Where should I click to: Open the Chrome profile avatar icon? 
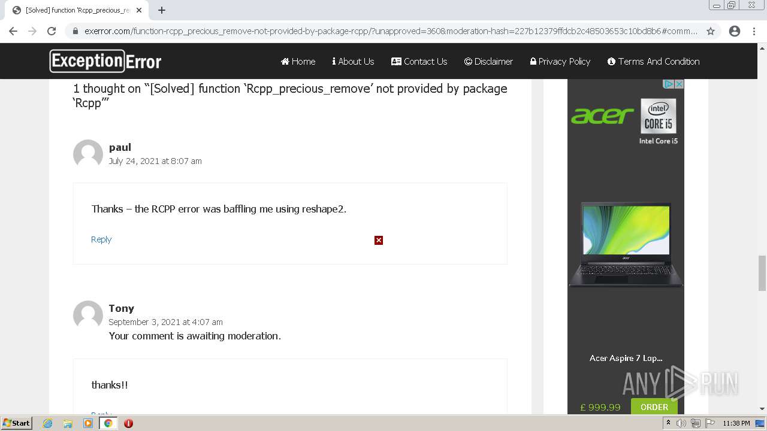[x=735, y=31]
